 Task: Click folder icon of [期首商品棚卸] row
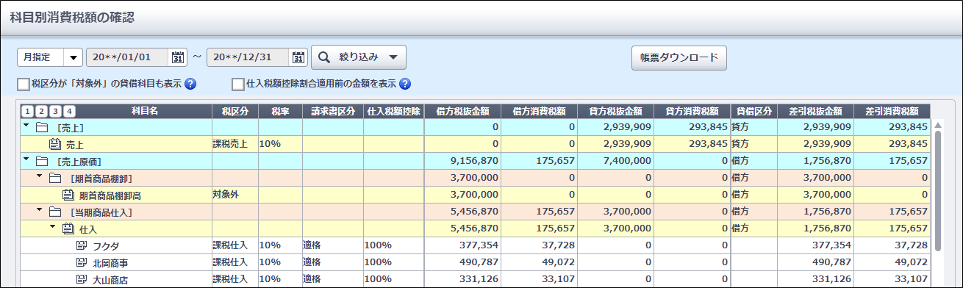point(54,178)
